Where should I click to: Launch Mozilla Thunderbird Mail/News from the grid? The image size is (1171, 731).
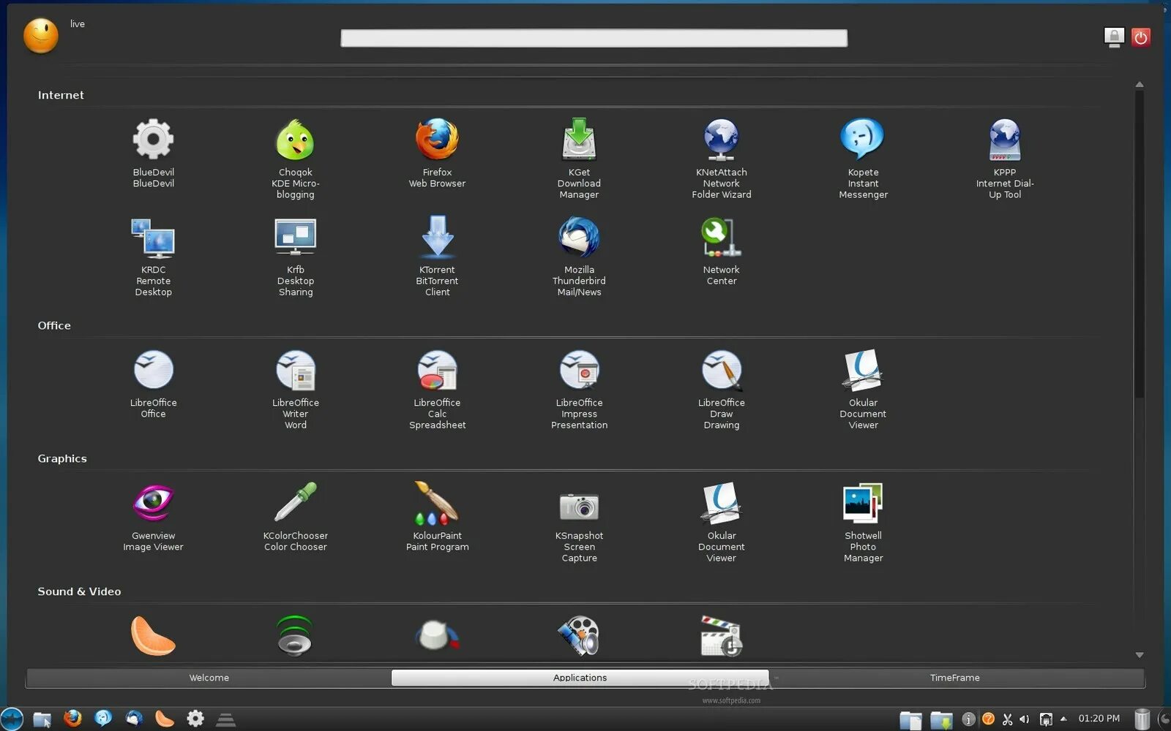point(579,256)
